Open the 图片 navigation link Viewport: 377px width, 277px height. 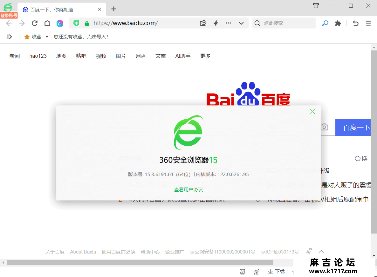click(121, 56)
